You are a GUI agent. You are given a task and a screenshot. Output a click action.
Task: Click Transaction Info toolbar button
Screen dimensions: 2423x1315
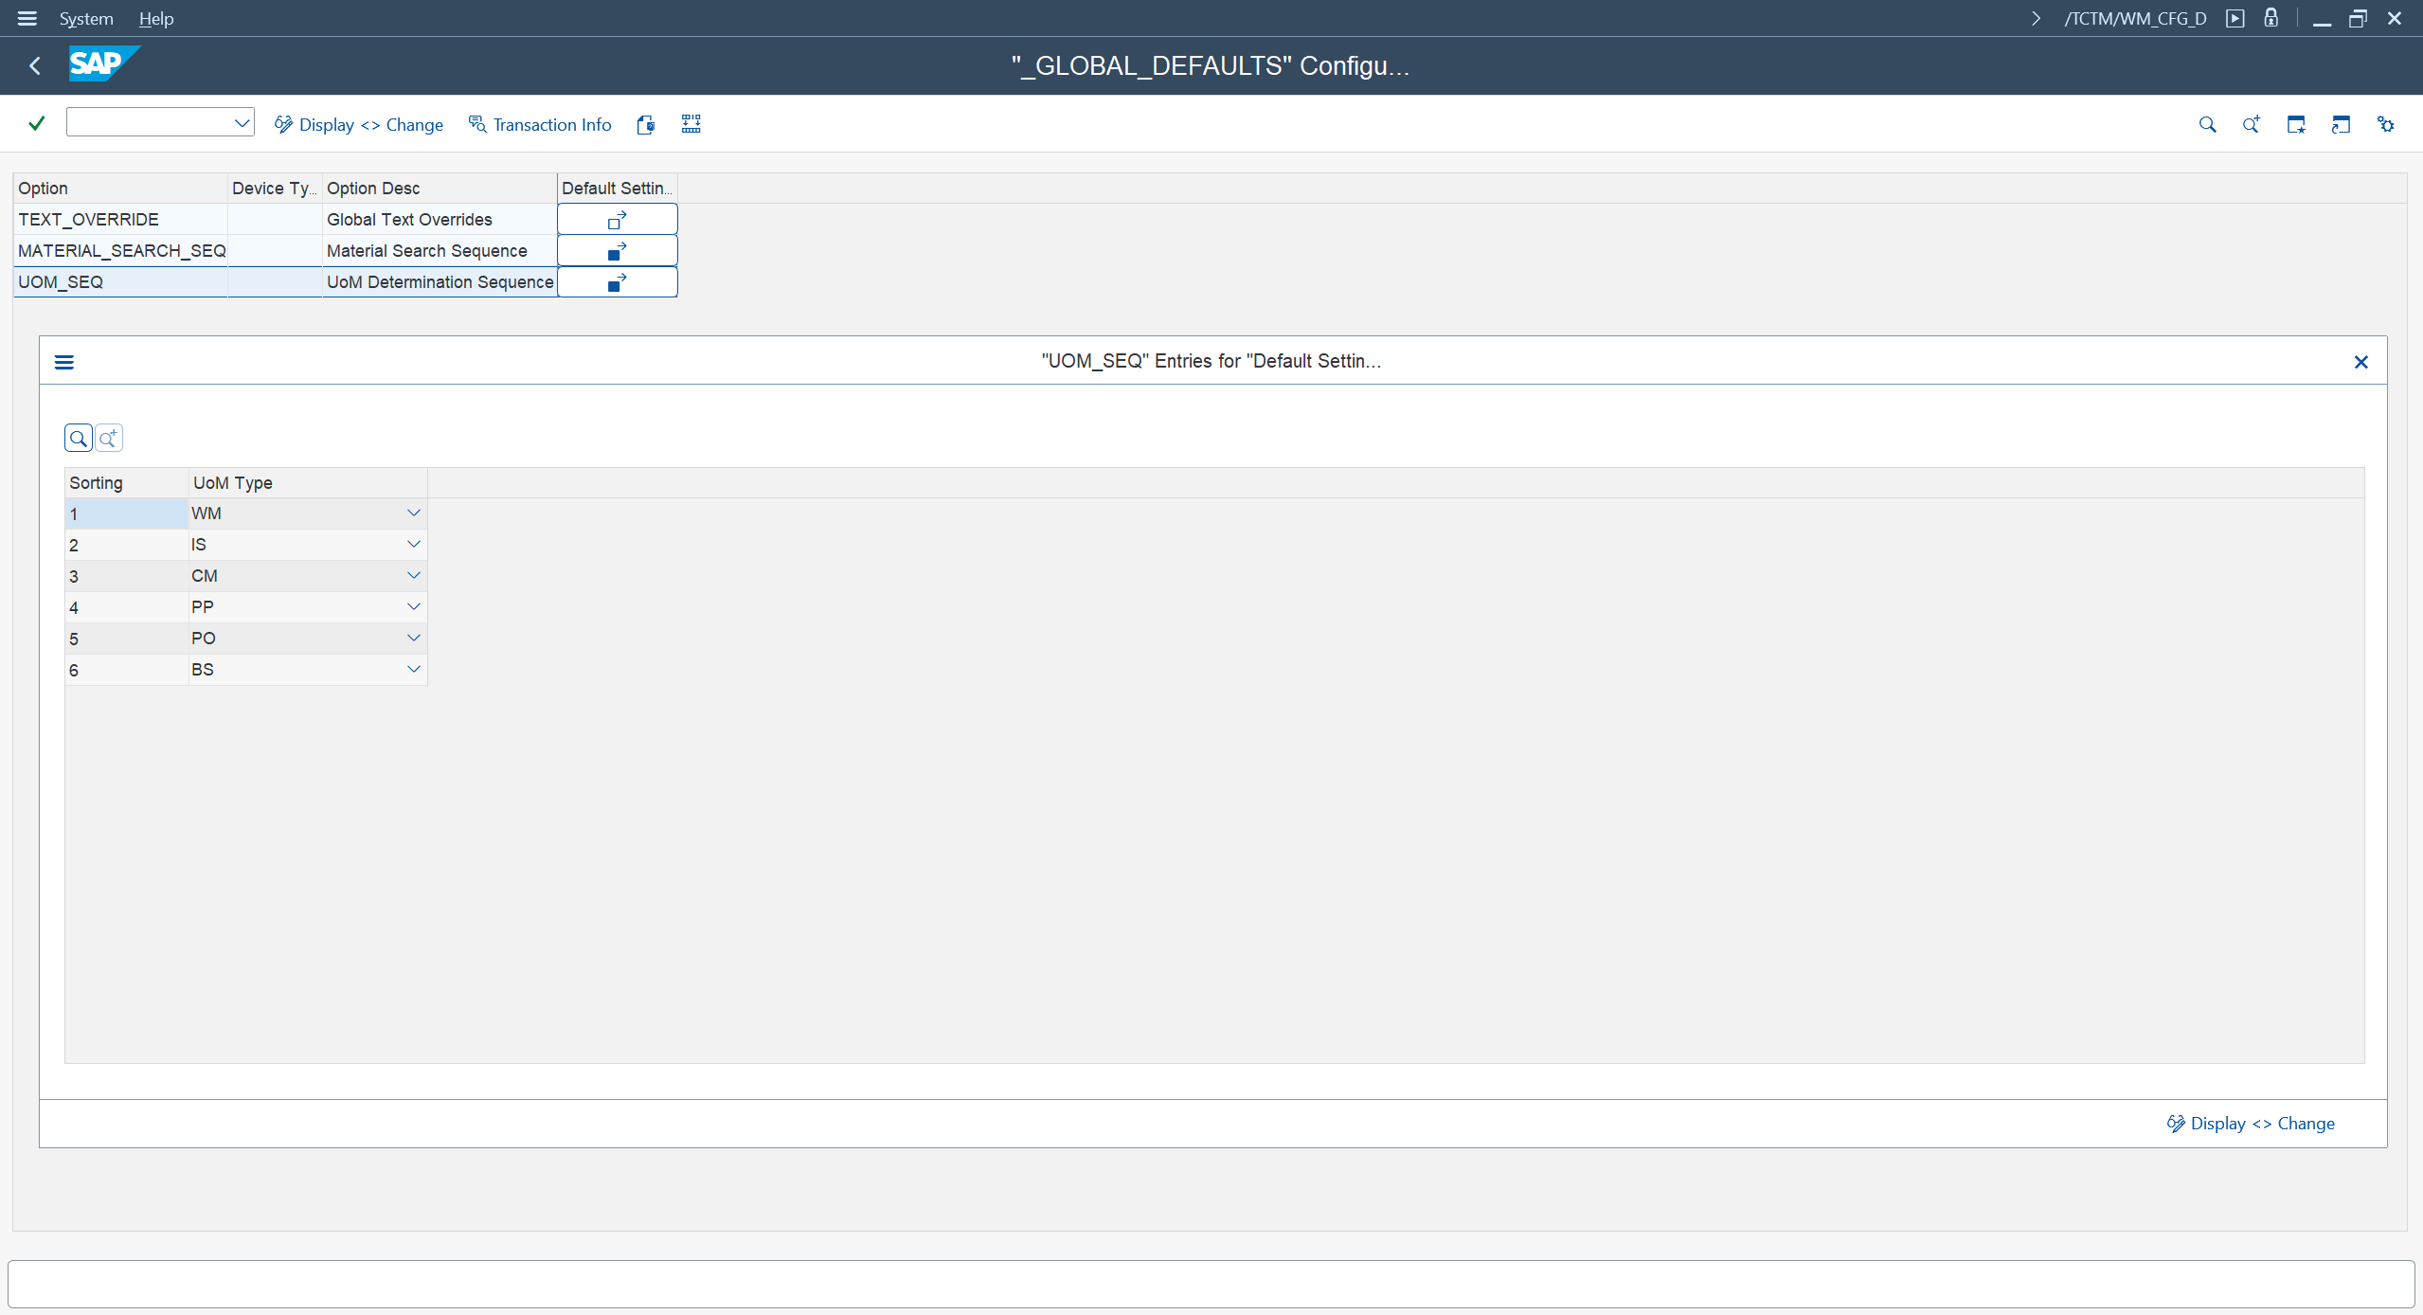point(540,124)
